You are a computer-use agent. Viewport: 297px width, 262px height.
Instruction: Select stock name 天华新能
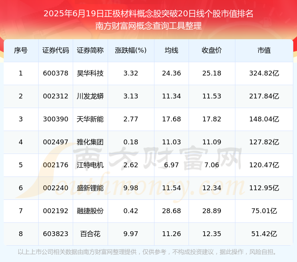click(90, 119)
